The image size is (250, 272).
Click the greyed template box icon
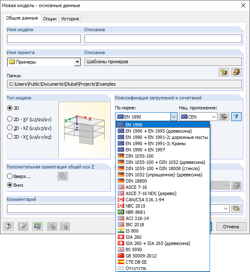point(236,185)
